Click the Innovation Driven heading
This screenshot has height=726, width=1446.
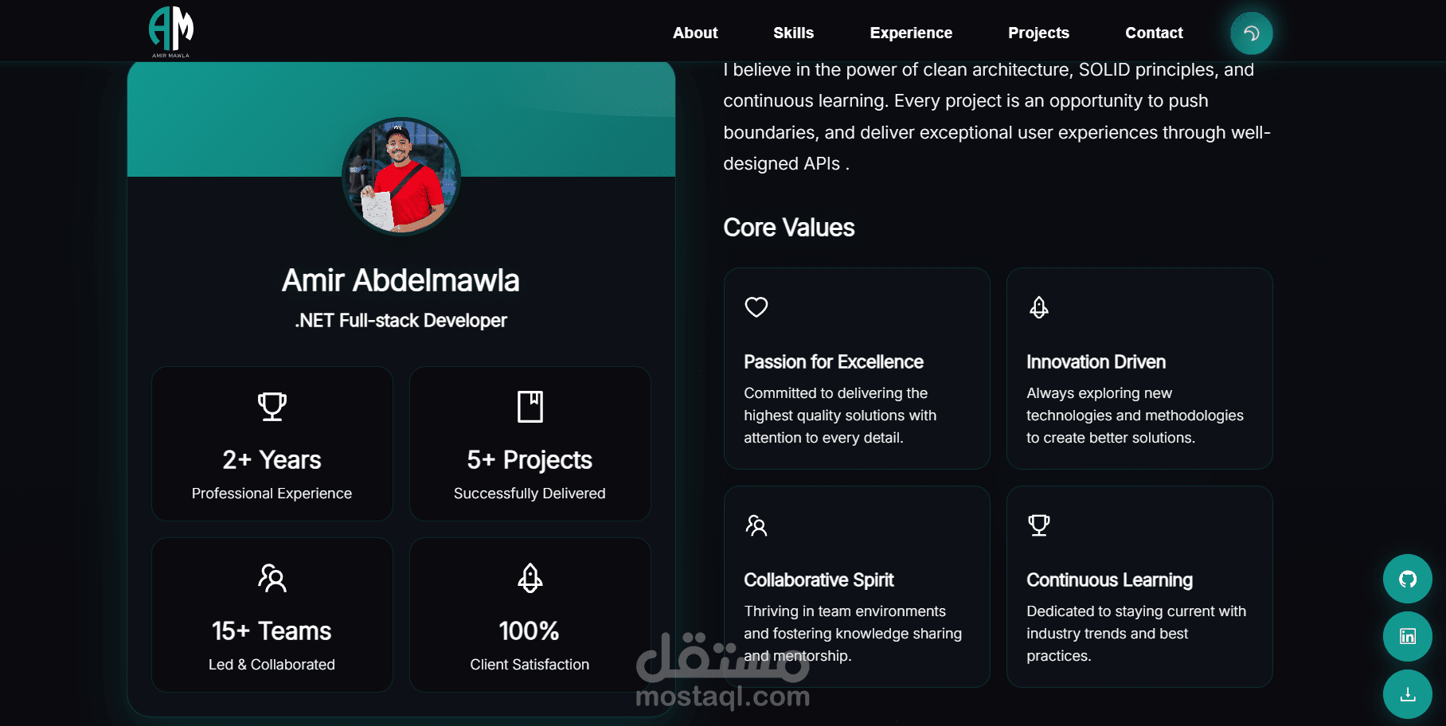point(1096,362)
